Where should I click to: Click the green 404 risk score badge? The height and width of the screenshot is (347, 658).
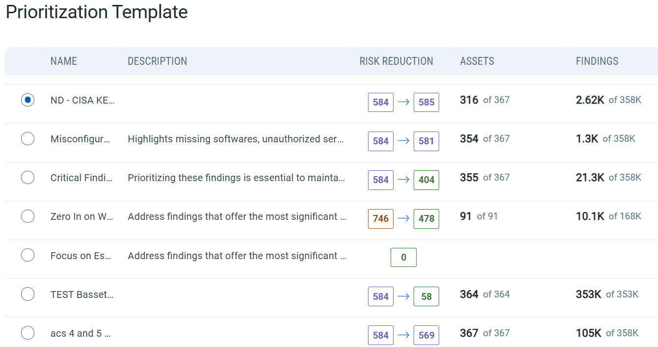click(x=426, y=180)
